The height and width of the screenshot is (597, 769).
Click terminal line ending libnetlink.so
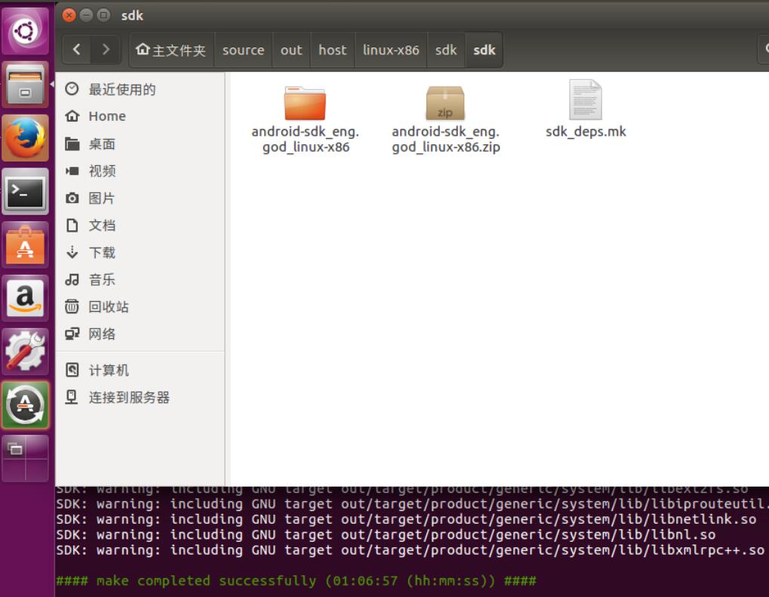(406, 519)
